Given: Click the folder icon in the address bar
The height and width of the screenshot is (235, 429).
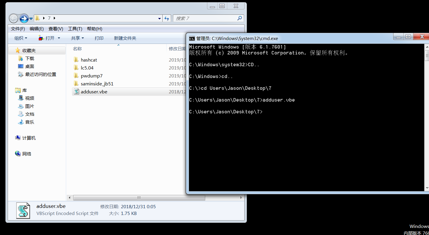Looking at the screenshot, I should 37,18.
